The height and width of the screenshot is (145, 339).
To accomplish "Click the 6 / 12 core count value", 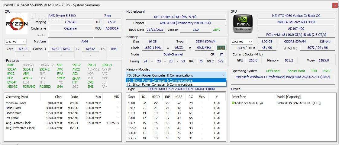I will pyautogui.click(x=23, y=49).
